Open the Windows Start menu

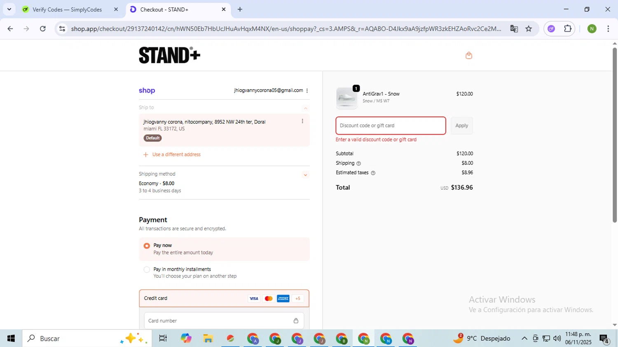point(11,338)
